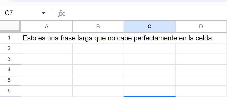Select highlighted column C header
Image resolution: width=227 pixels, height=97 pixels.
tap(150, 27)
